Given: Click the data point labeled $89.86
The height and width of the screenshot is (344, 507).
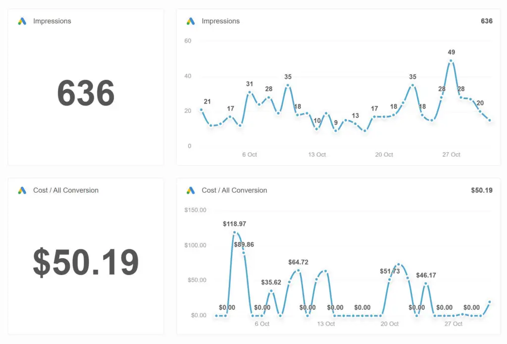Looking at the screenshot, I should (x=244, y=253).
